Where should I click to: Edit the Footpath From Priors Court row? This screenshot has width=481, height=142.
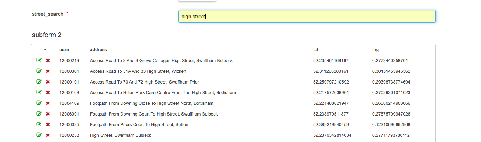(x=39, y=124)
